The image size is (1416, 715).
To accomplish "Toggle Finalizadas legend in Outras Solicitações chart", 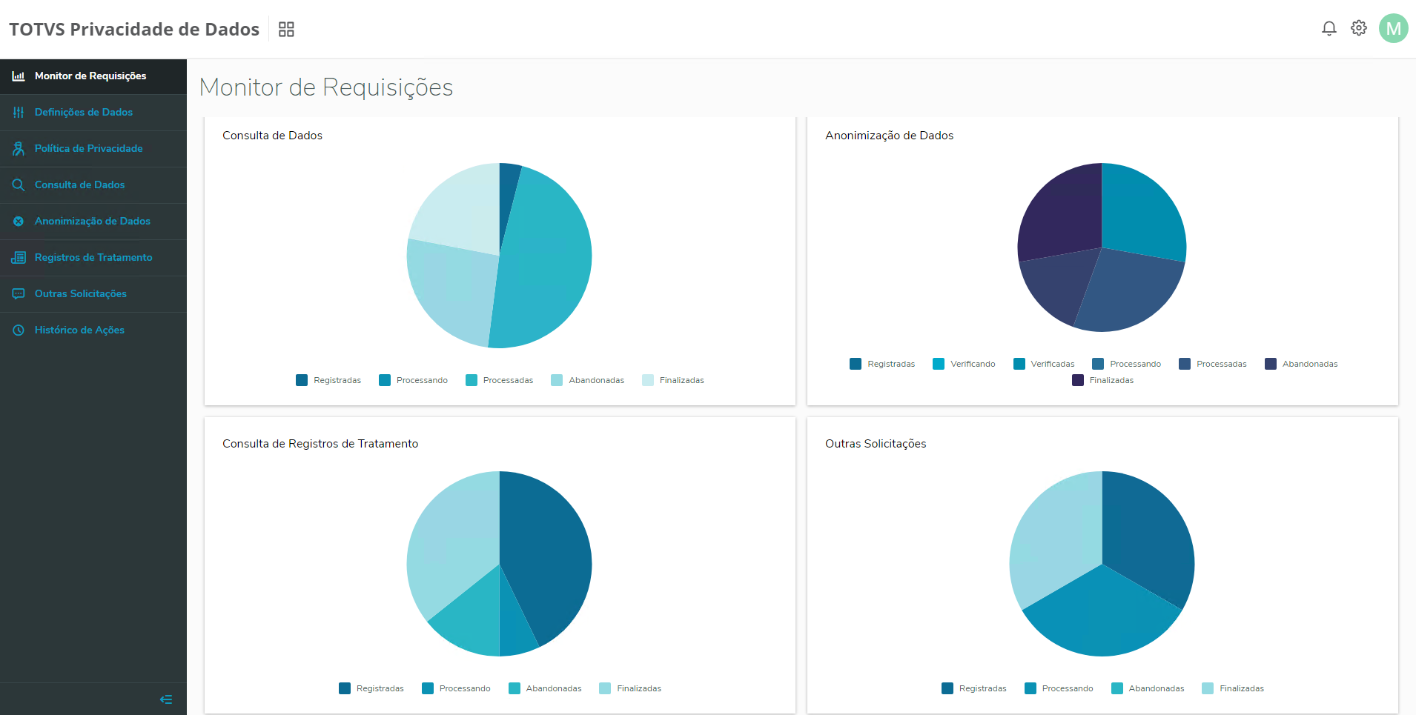I will click(1233, 688).
